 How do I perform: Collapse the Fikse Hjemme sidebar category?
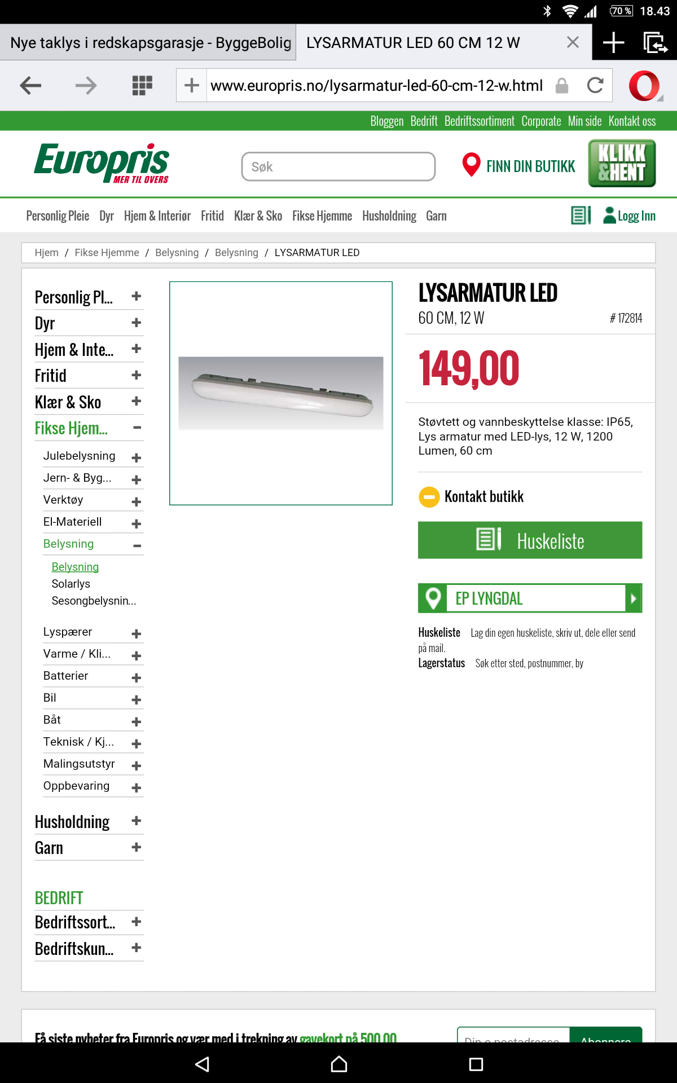137,428
